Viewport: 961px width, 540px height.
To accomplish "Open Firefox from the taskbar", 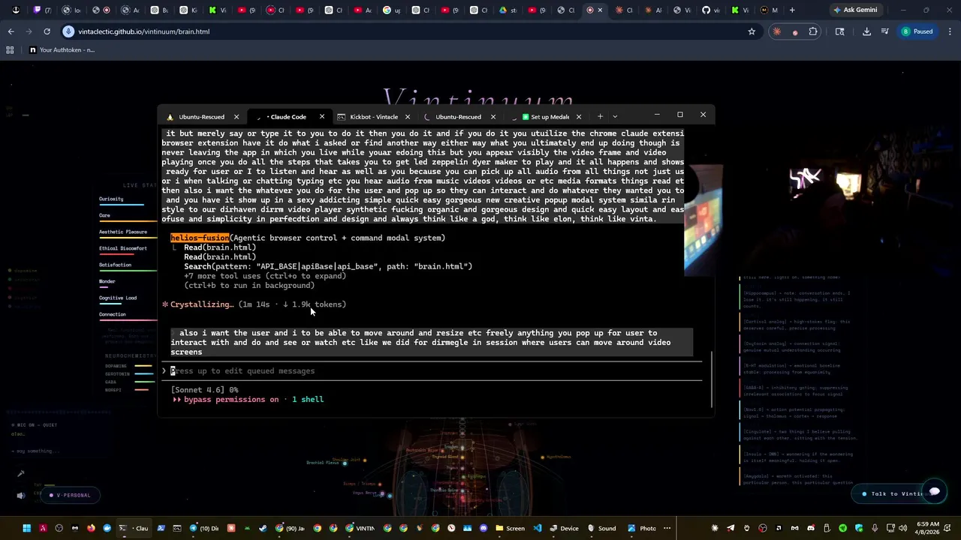I will point(91,528).
